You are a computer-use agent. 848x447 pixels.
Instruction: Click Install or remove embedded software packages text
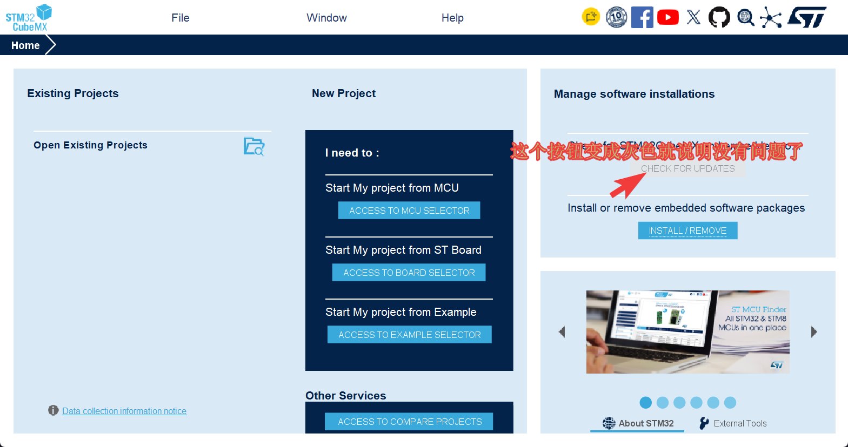(686, 208)
